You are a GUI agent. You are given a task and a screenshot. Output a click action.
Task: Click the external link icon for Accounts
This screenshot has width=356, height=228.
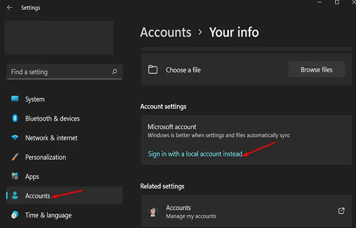(341, 211)
